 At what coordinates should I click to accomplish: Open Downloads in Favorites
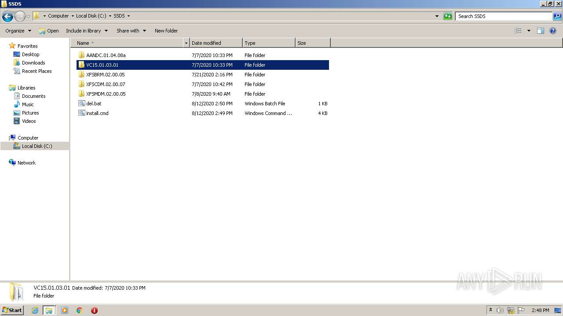coord(33,63)
